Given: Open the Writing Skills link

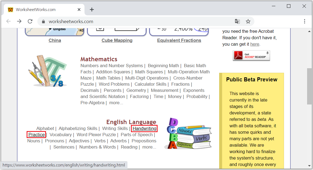Looking at the screenshot, I should click(115, 129).
